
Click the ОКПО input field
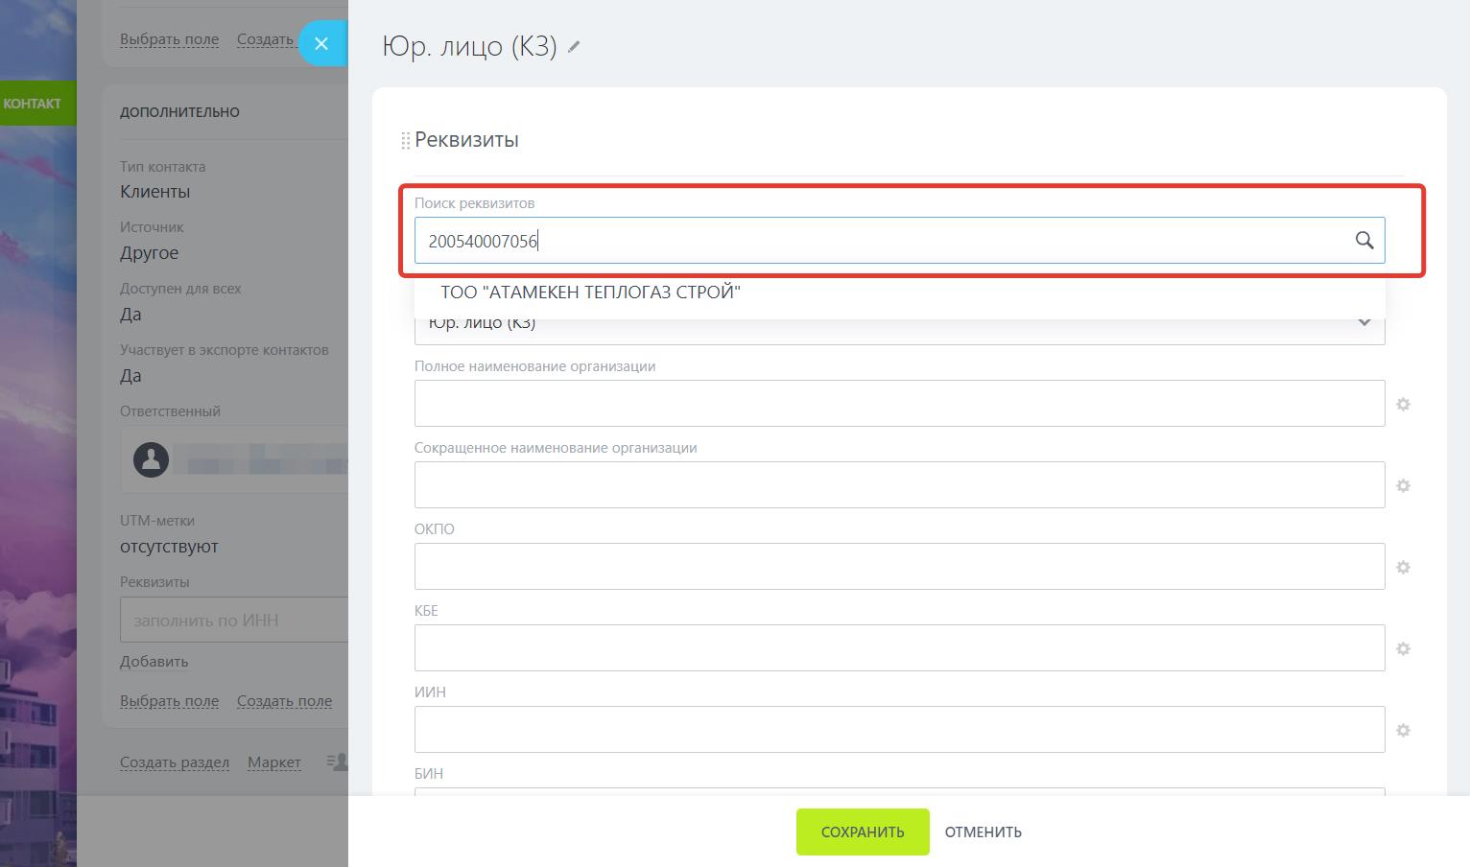tap(900, 567)
